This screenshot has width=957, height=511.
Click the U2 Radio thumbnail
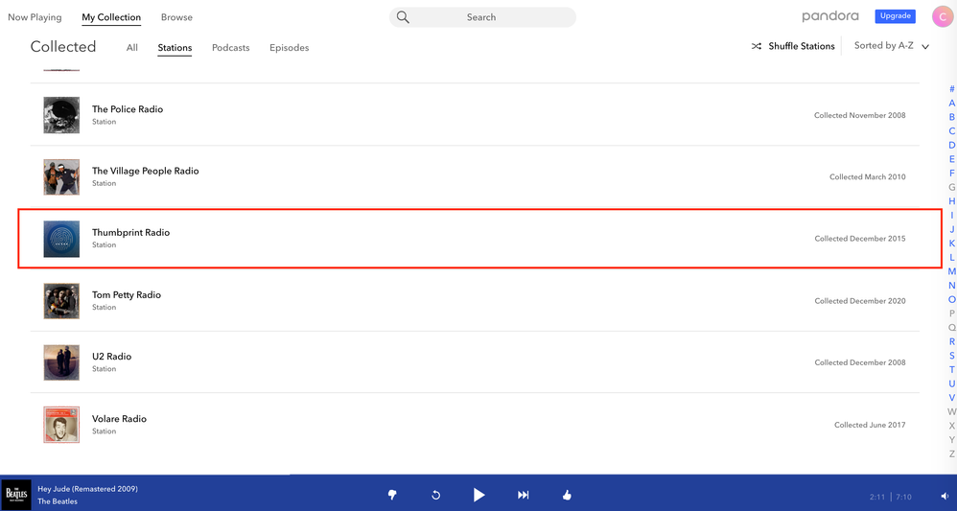tap(61, 362)
